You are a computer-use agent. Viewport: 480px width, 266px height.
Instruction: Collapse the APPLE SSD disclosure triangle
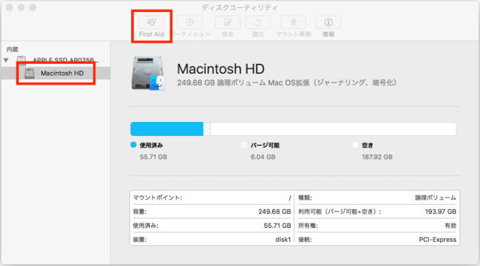click(x=6, y=60)
